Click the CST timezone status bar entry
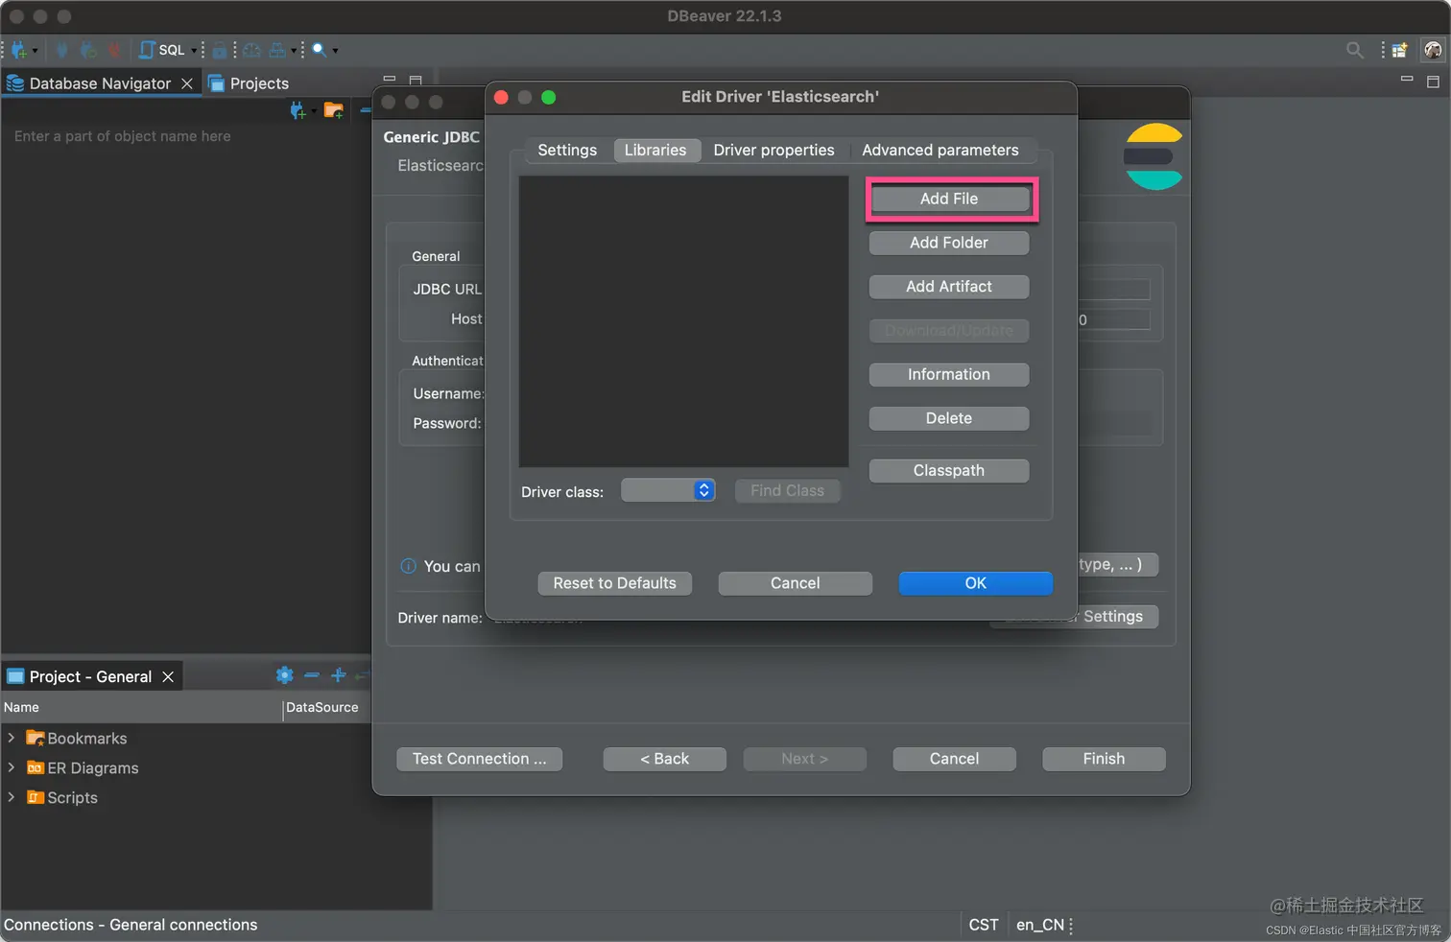The image size is (1451, 942). tap(984, 925)
